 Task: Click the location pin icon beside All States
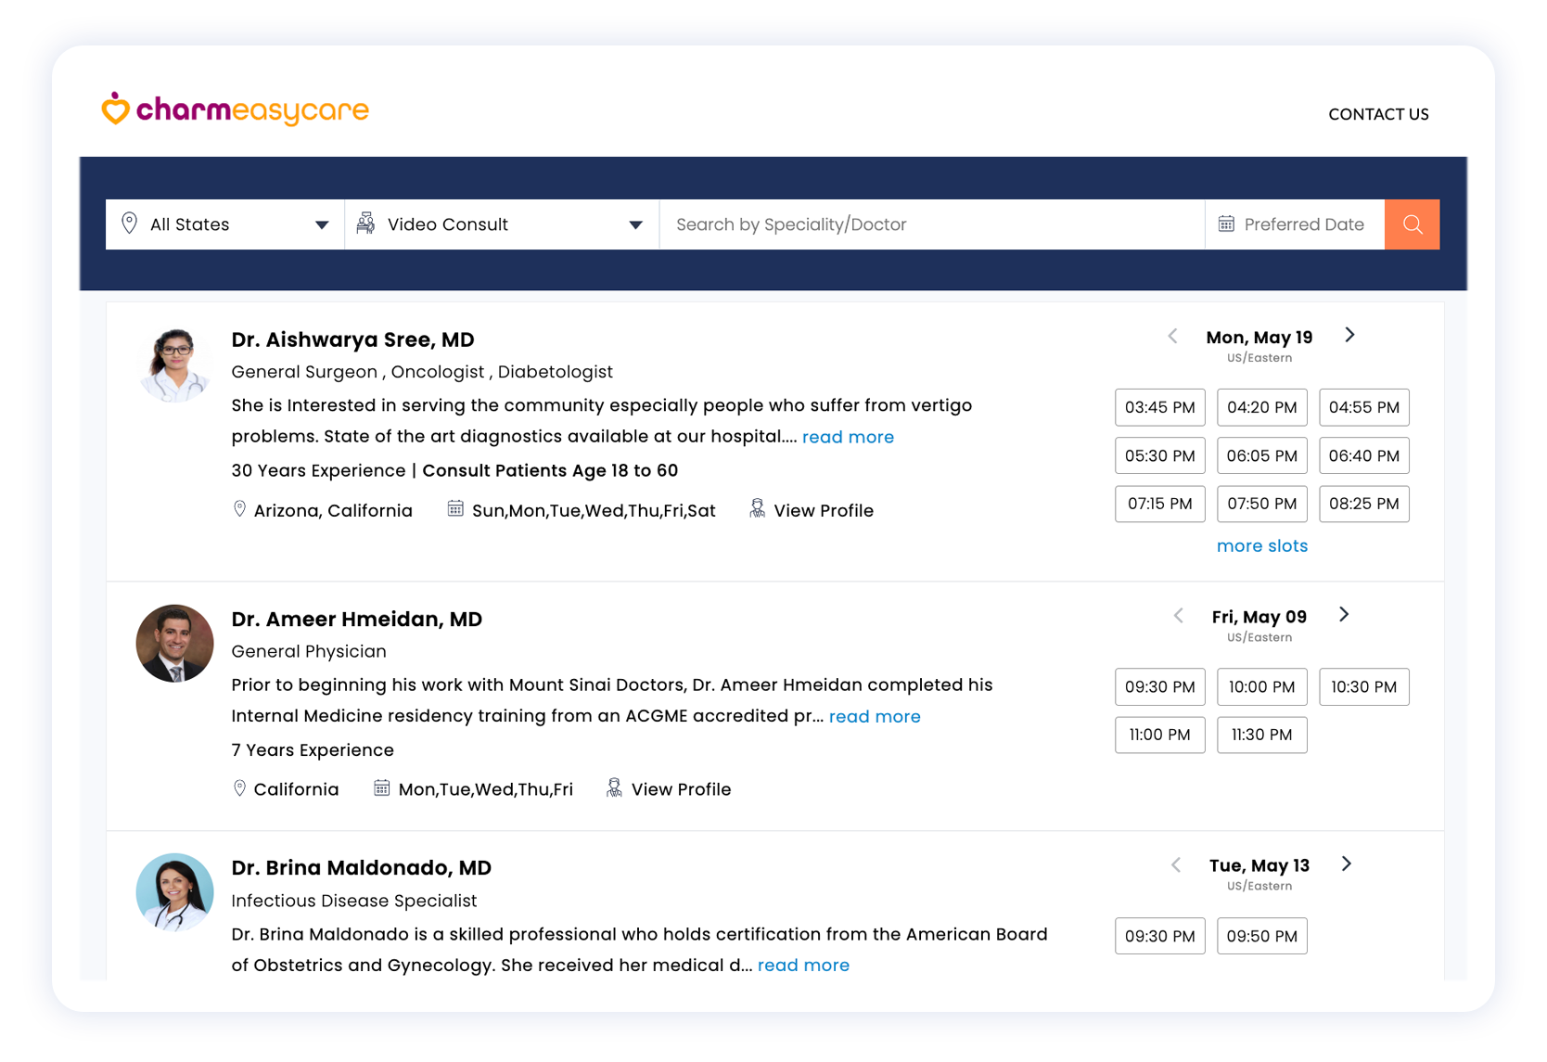[x=130, y=224]
